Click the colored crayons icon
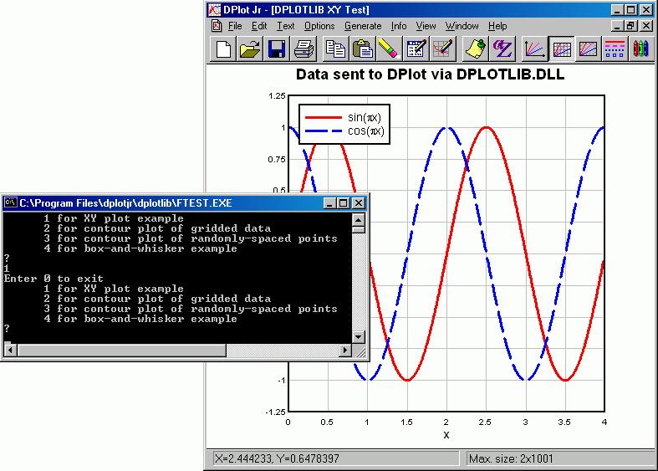Image resolution: width=658 pixels, height=471 pixels. click(640, 49)
